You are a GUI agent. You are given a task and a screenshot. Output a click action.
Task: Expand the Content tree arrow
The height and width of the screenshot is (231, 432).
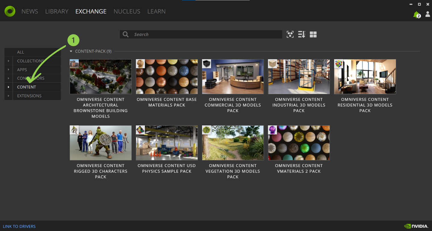pyautogui.click(x=8, y=87)
